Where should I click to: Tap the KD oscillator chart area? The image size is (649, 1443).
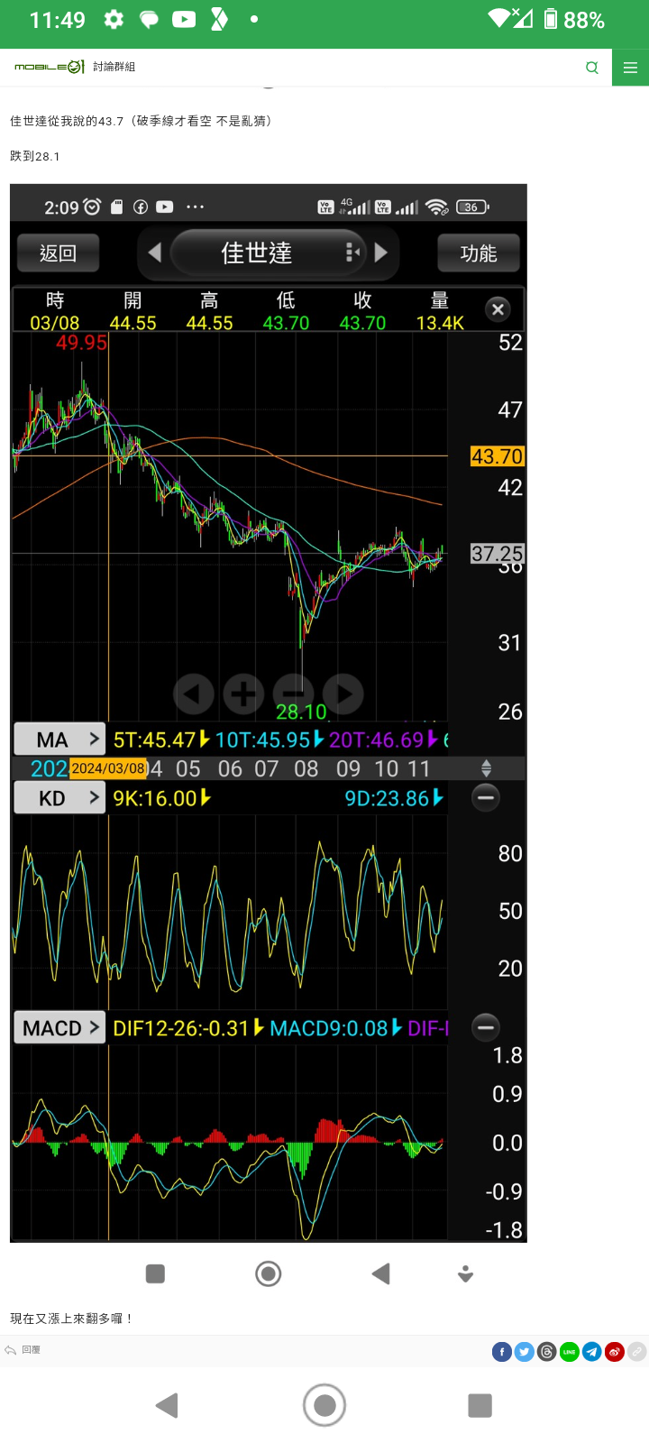tap(230, 913)
